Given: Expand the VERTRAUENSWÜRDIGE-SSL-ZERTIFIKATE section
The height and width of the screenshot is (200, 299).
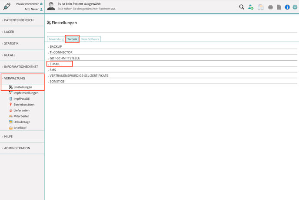Looking at the screenshot, I should click(x=79, y=75).
